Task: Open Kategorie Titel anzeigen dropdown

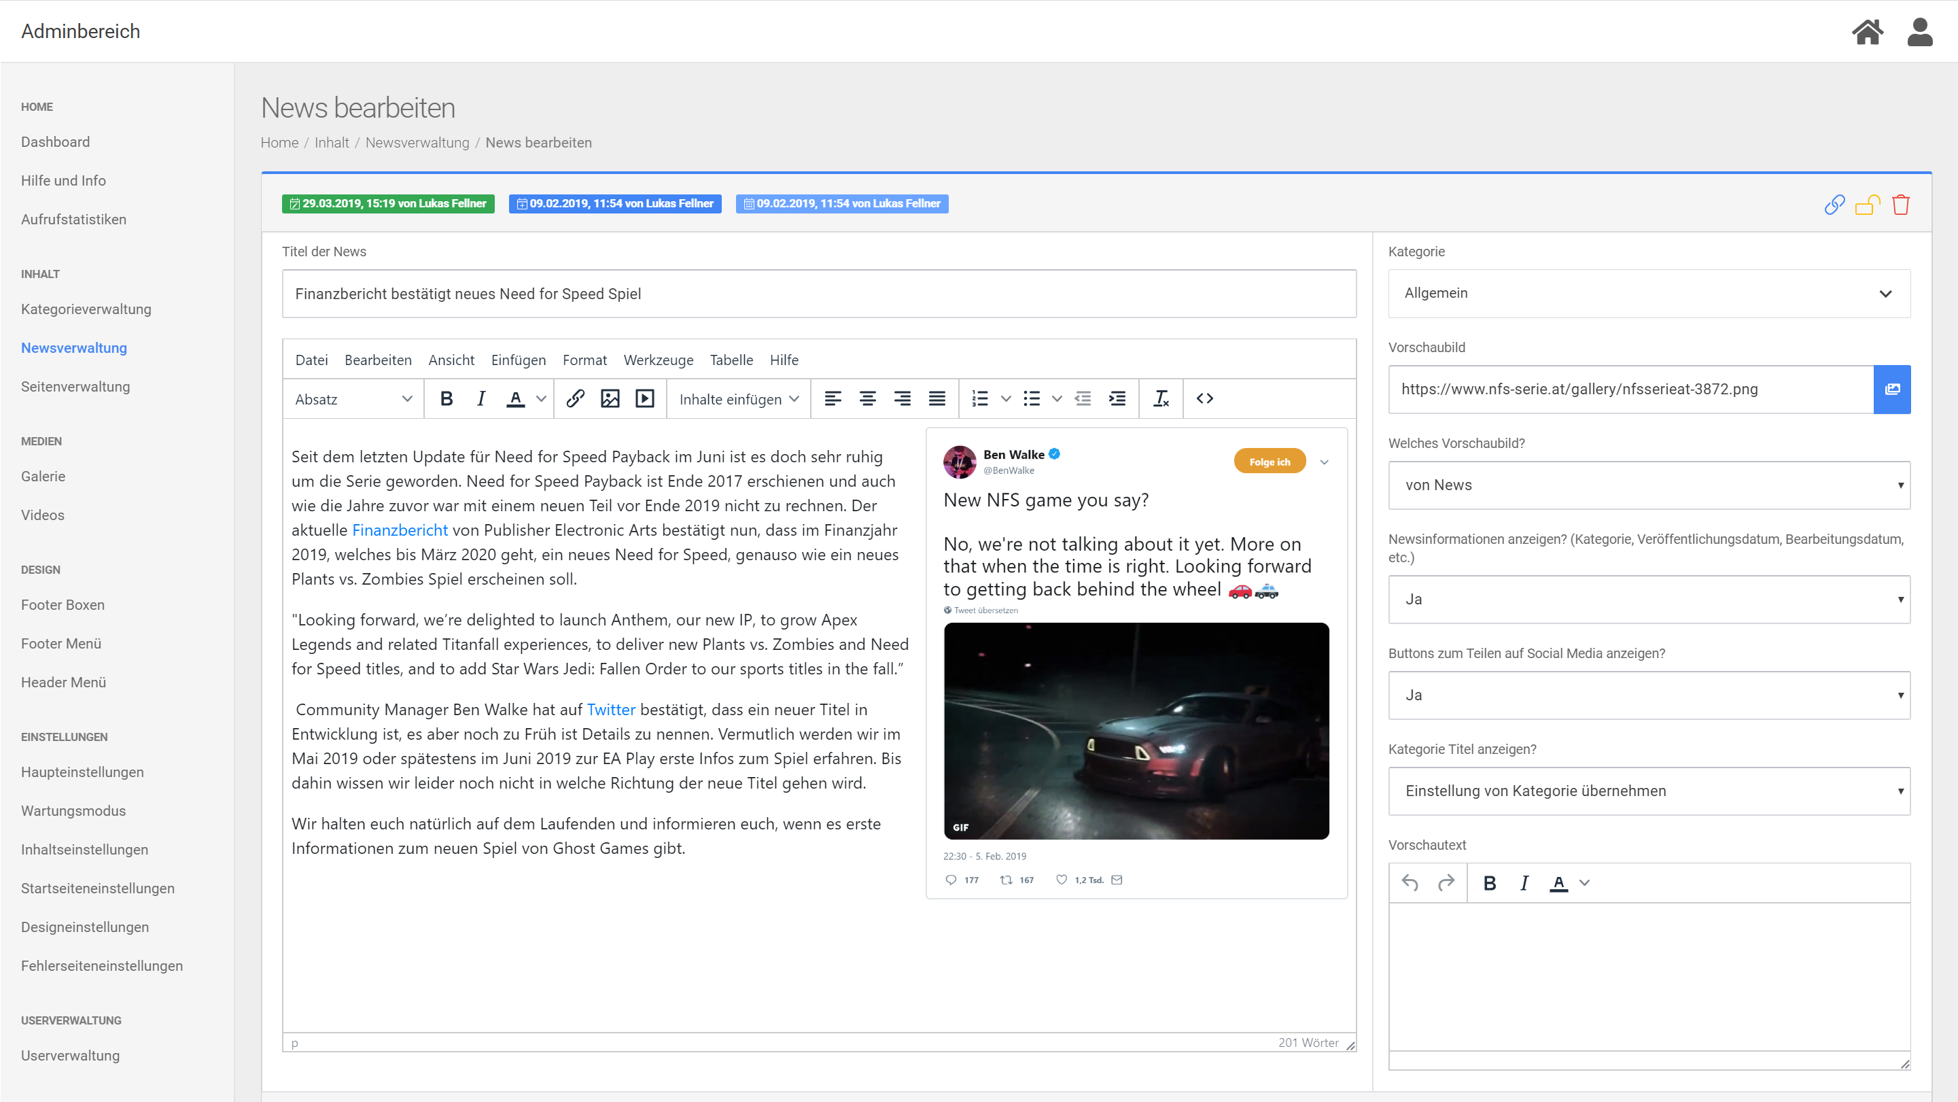Action: tap(1649, 791)
